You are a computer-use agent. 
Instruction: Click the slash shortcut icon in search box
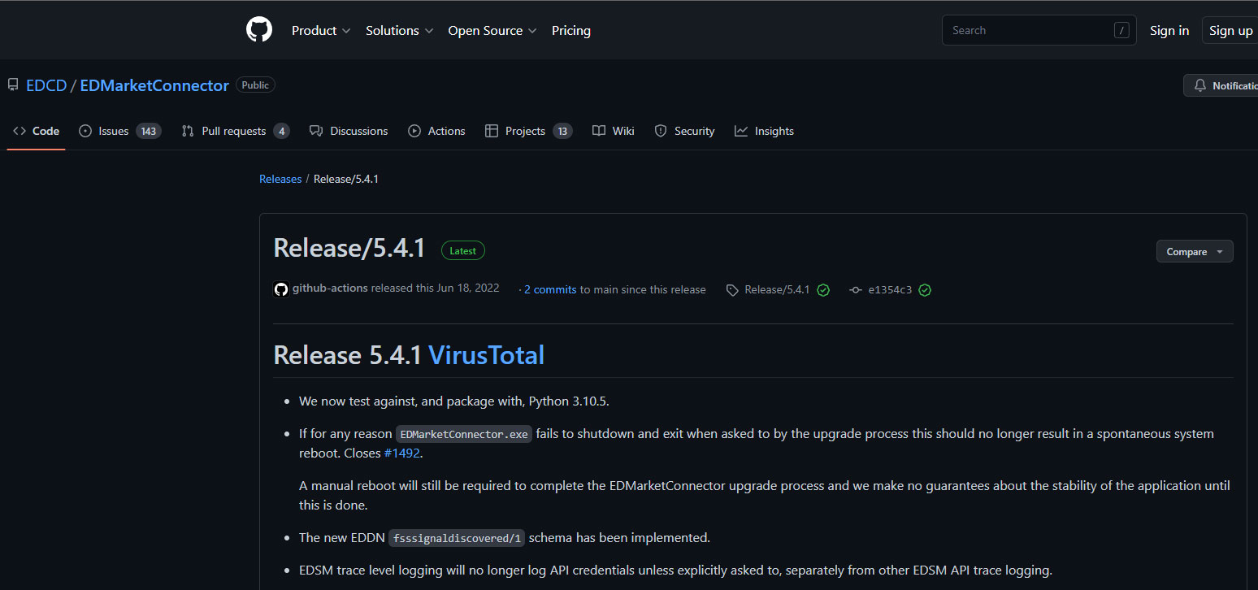[1121, 31]
